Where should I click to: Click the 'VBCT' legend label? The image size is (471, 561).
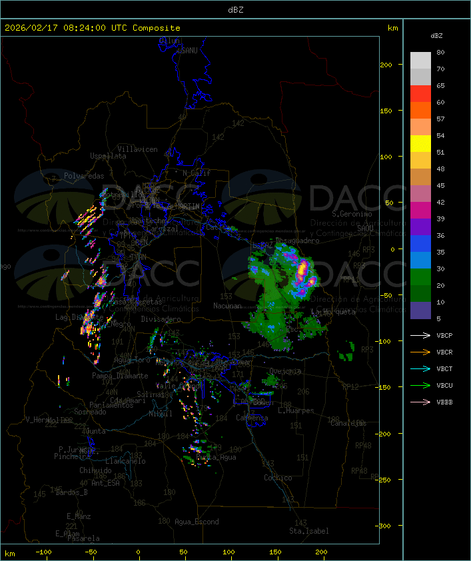coord(444,369)
